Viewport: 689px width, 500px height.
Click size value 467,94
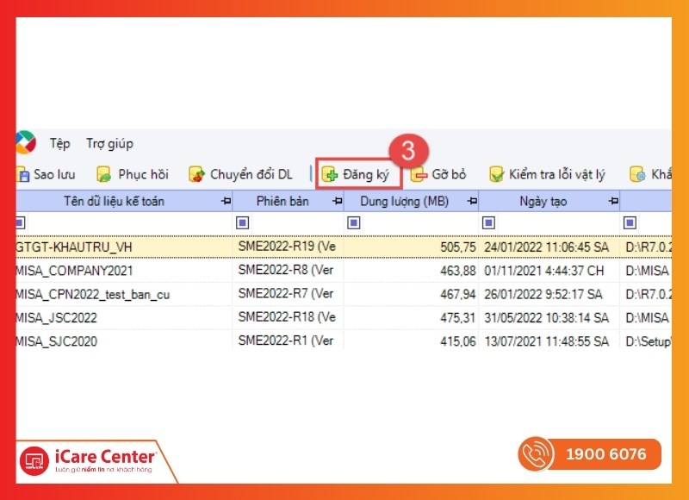tap(458, 295)
